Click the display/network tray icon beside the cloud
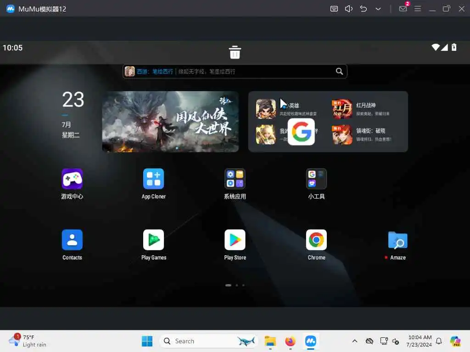 click(x=384, y=341)
